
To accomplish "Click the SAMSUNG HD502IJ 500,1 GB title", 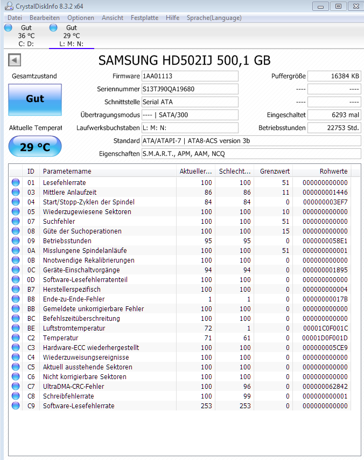I will 185,60.
